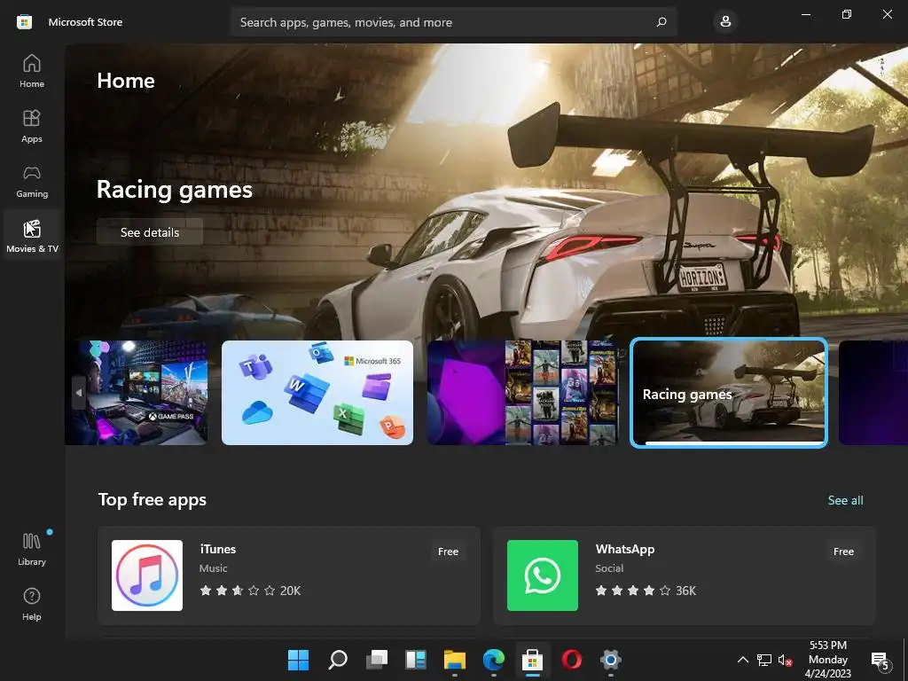Viewport: 908px width, 681px height.
Task: Open the Apps section in sidebar
Action: (32, 126)
